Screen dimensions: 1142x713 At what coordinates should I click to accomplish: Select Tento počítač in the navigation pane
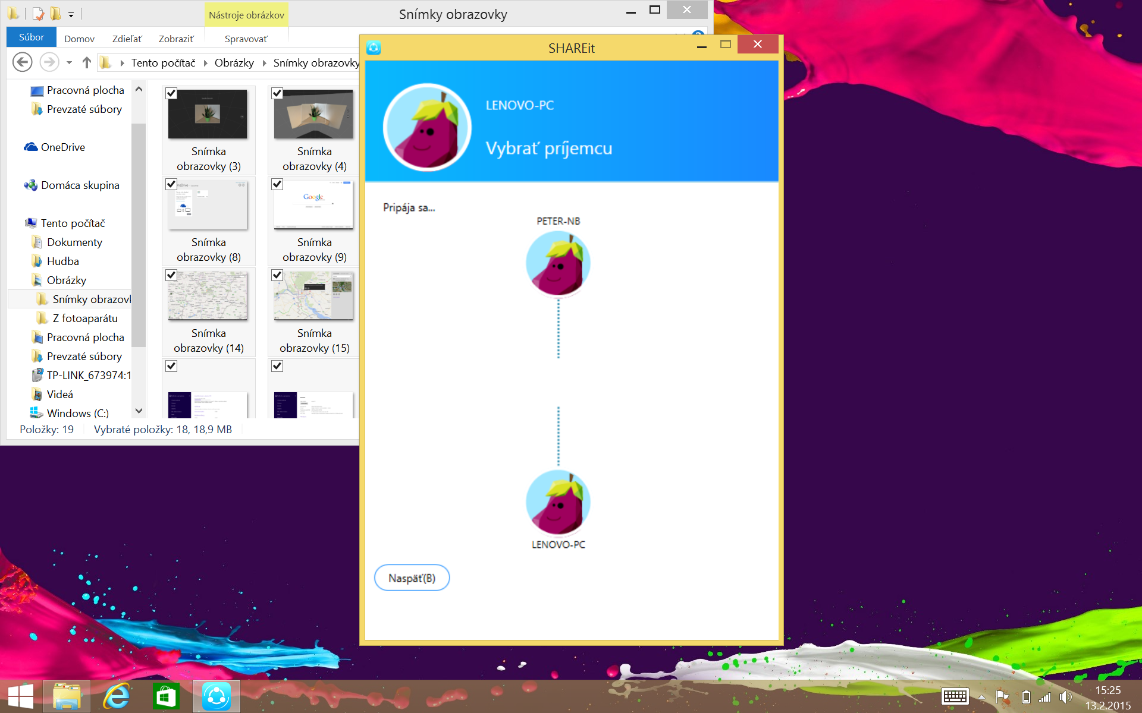coord(73,223)
